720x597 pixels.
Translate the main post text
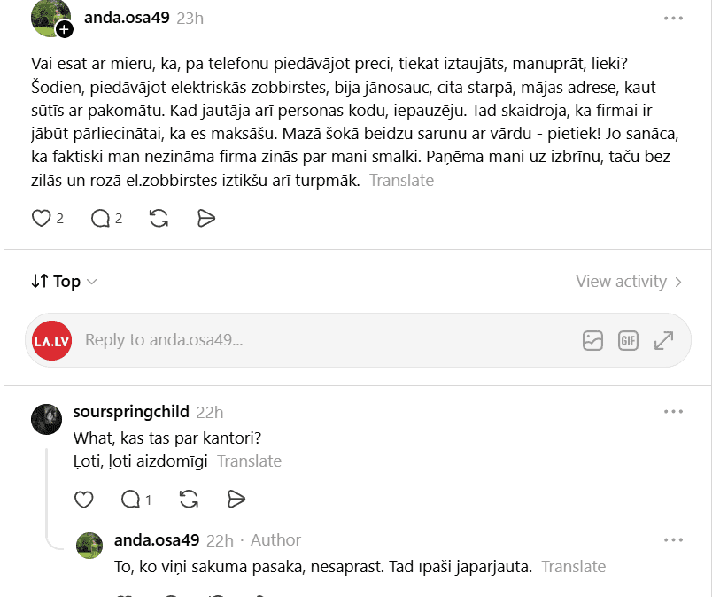pyautogui.click(x=401, y=181)
